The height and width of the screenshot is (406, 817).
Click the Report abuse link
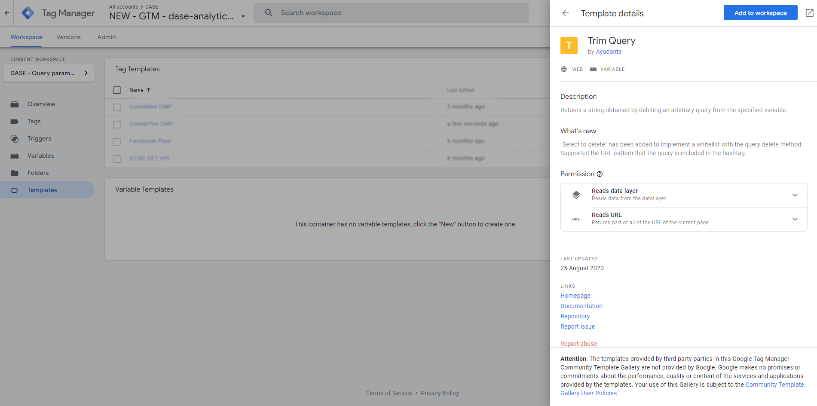tap(578, 344)
